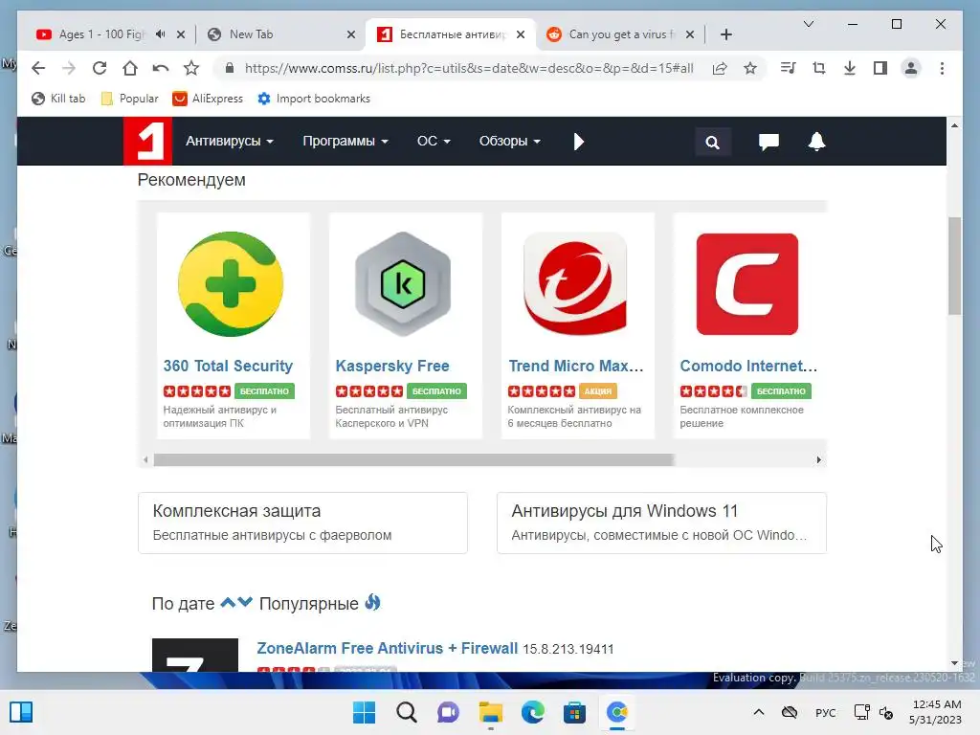Click the share icon in address bar
Viewport: 980px width, 735px height.
point(720,68)
